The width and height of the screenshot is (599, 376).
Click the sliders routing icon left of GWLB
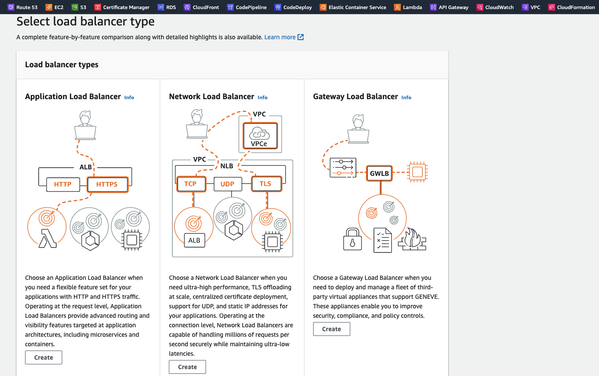pyautogui.click(x=343, y=168)
